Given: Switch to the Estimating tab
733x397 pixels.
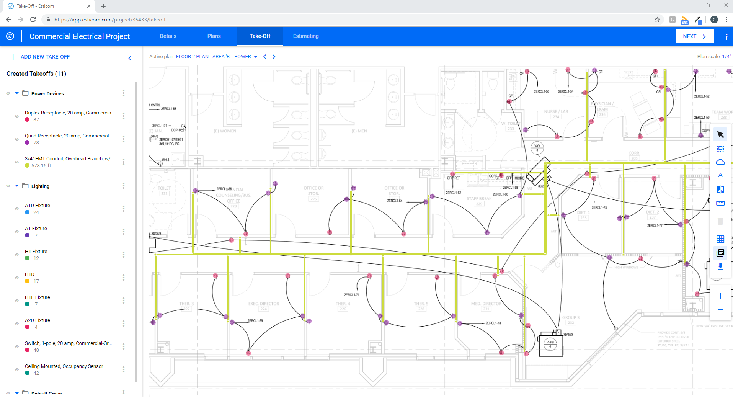Looking at the screenshot, I should pos(306,36).
